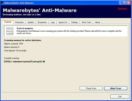Open the Settings tab

click(x=74, y=22)
